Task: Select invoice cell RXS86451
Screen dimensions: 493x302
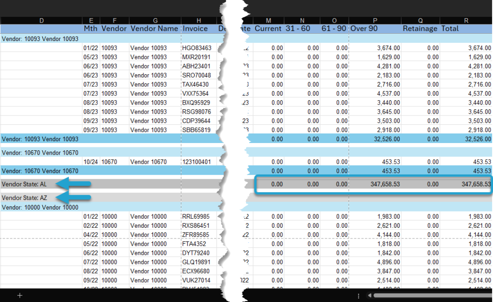Action: 199,226
